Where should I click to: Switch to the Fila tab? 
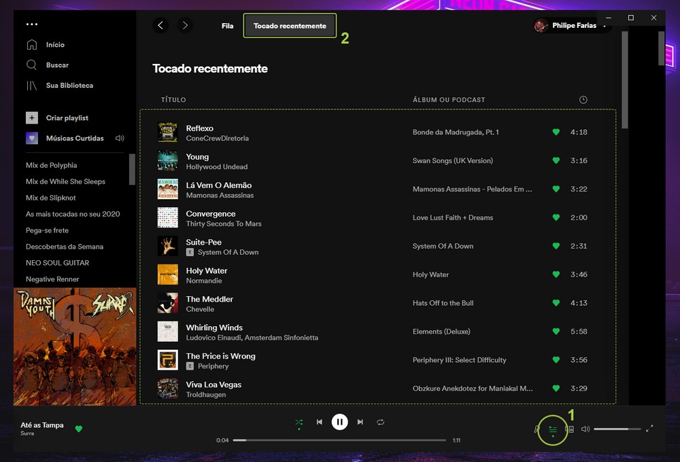pos(227,26)
